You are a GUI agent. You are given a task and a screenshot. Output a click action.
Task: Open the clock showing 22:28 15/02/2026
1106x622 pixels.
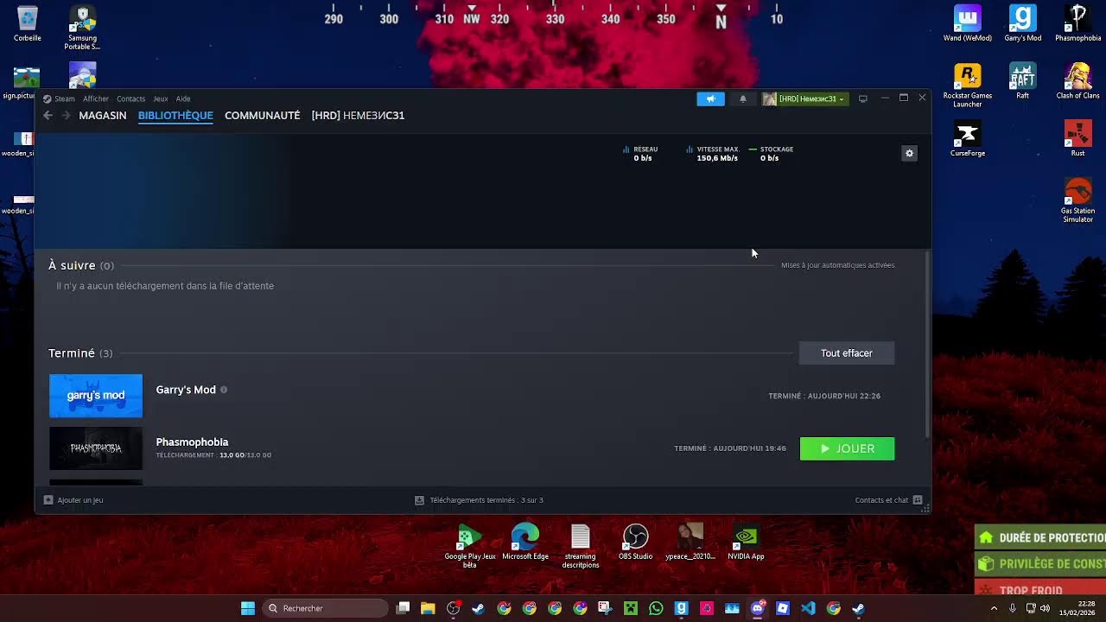click(x=1077, y=608)
